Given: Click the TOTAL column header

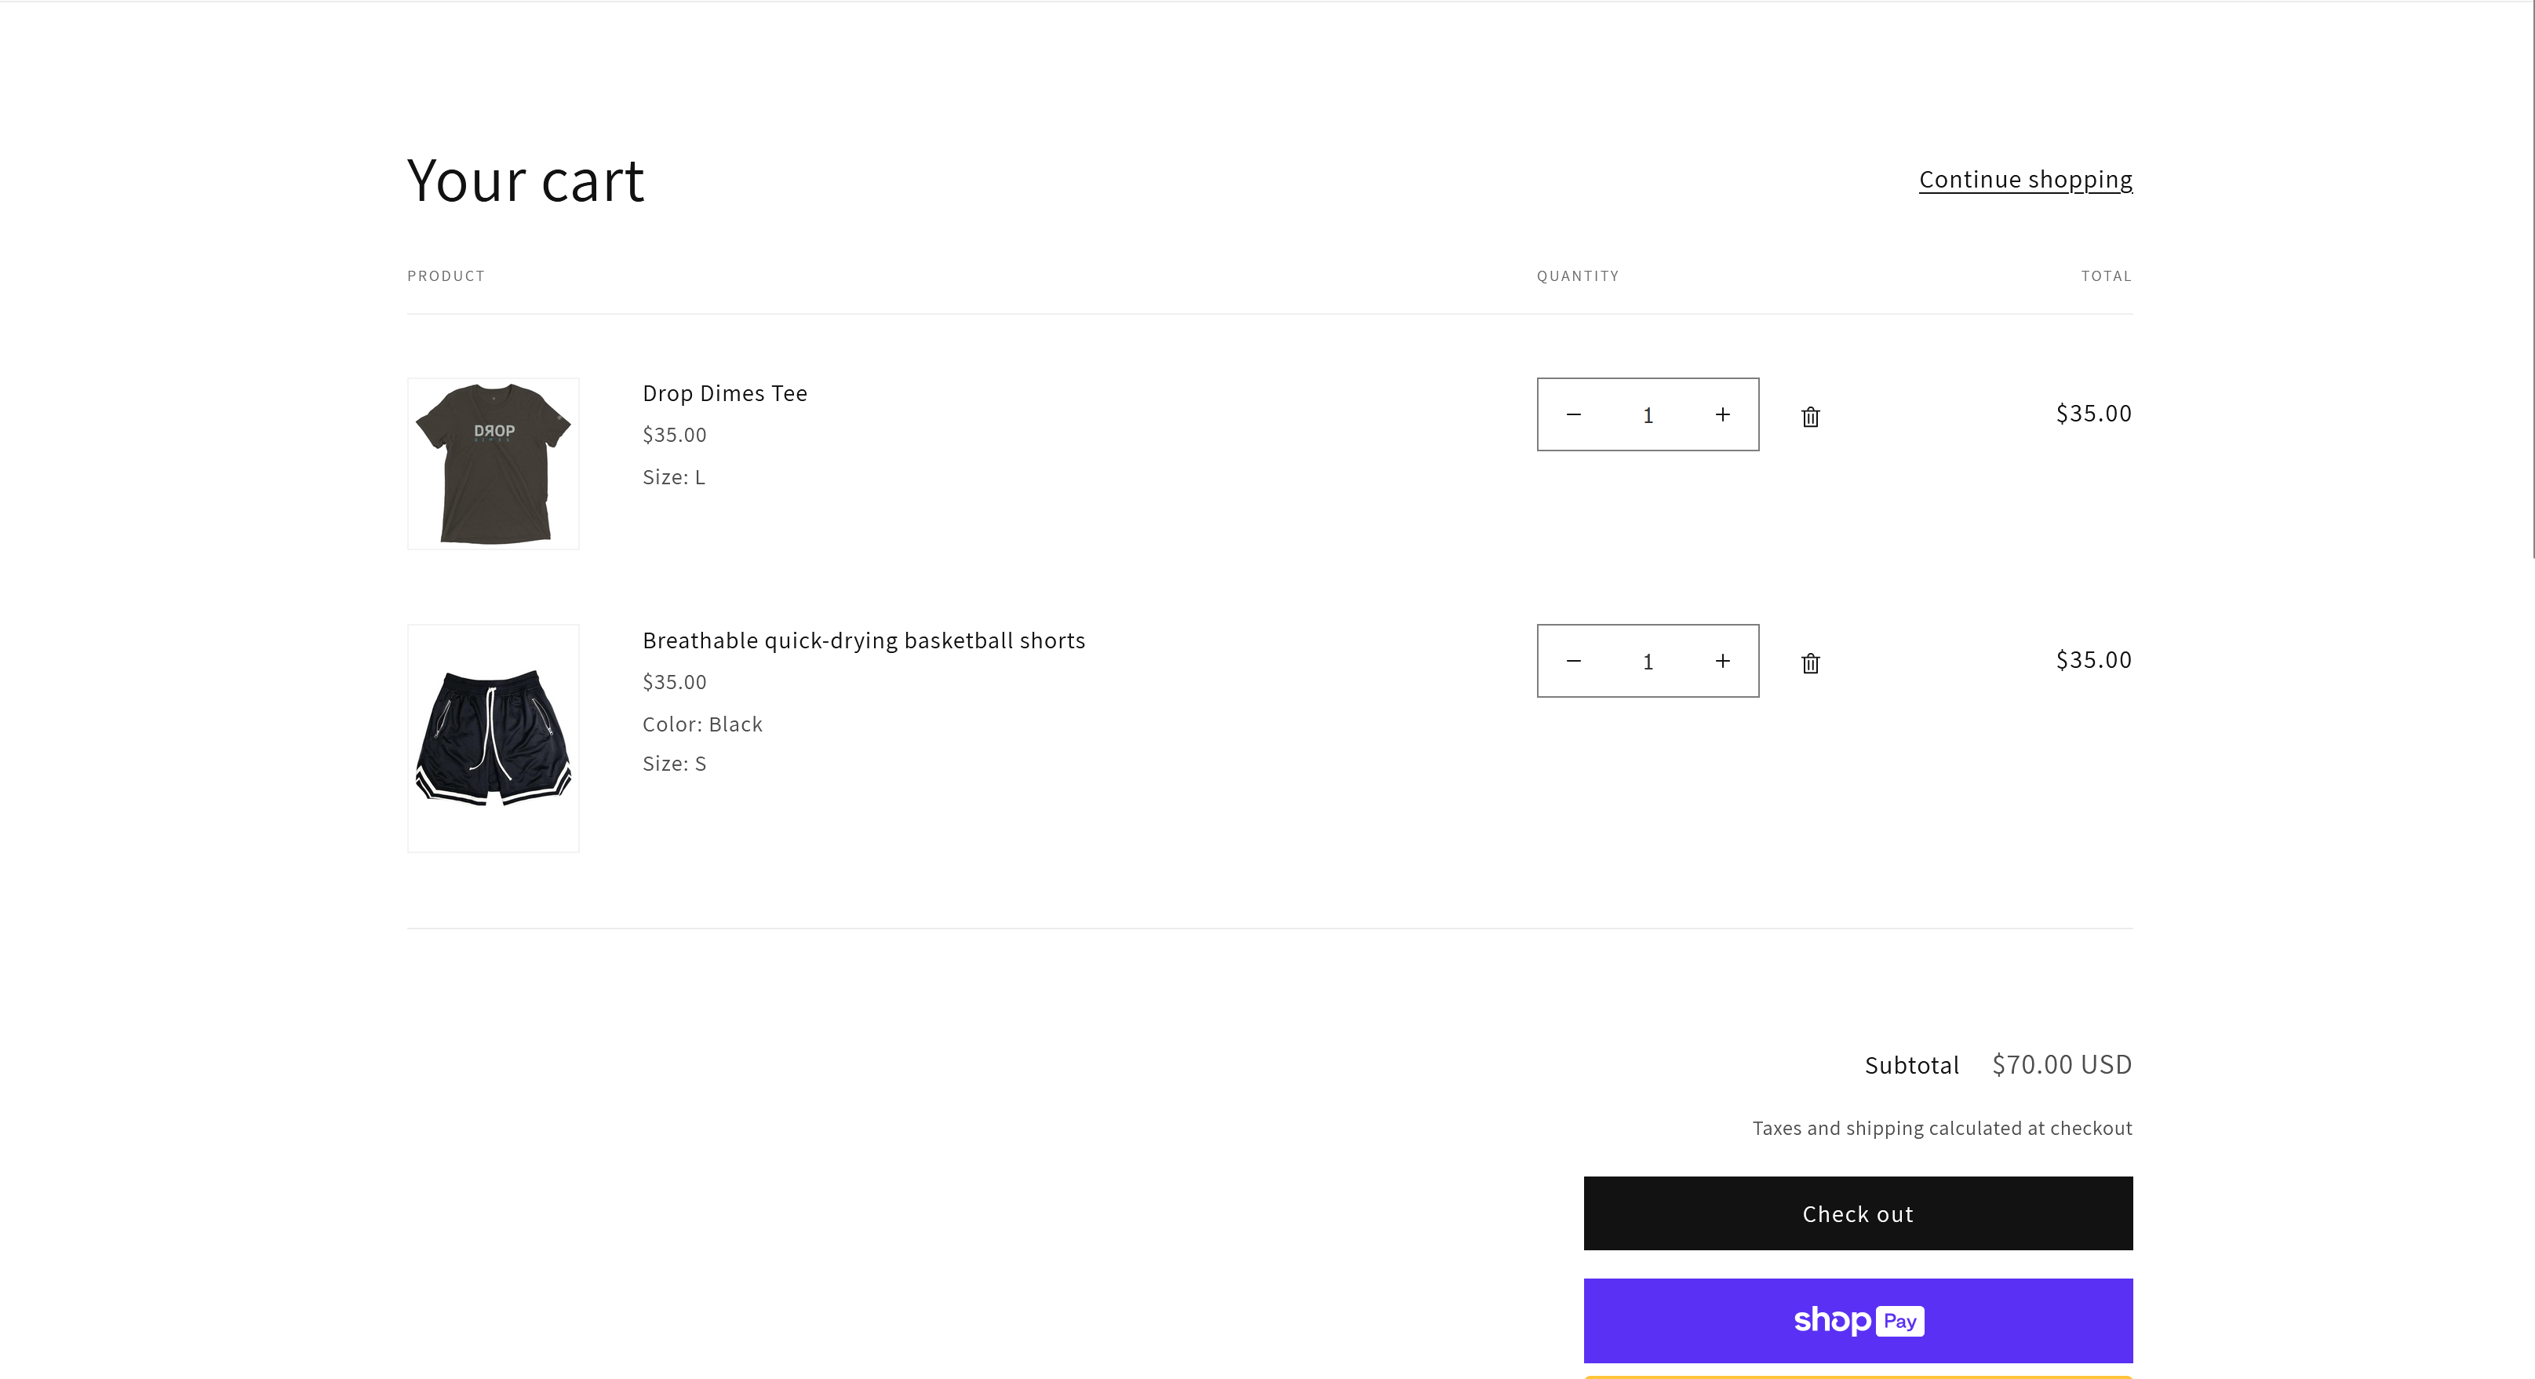Looking at the screenshot, I should [2106, 275].
